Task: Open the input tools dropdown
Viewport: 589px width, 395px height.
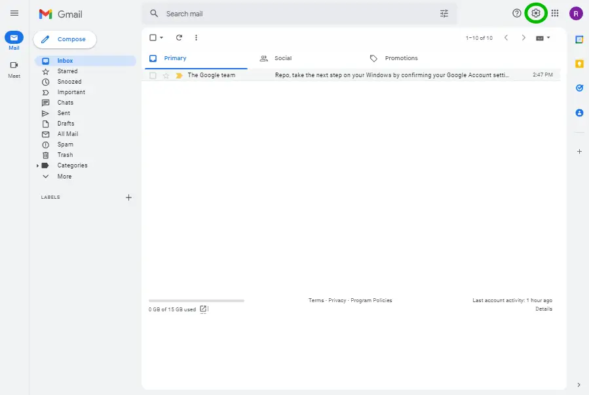Action: (542, 38)
